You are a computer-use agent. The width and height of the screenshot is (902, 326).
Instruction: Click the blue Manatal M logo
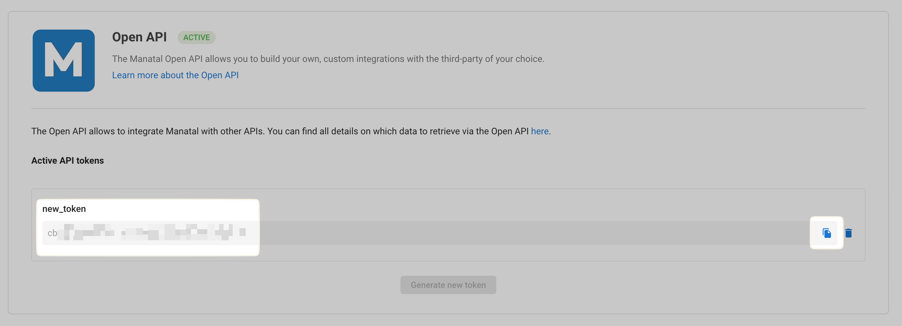(63, 61)
